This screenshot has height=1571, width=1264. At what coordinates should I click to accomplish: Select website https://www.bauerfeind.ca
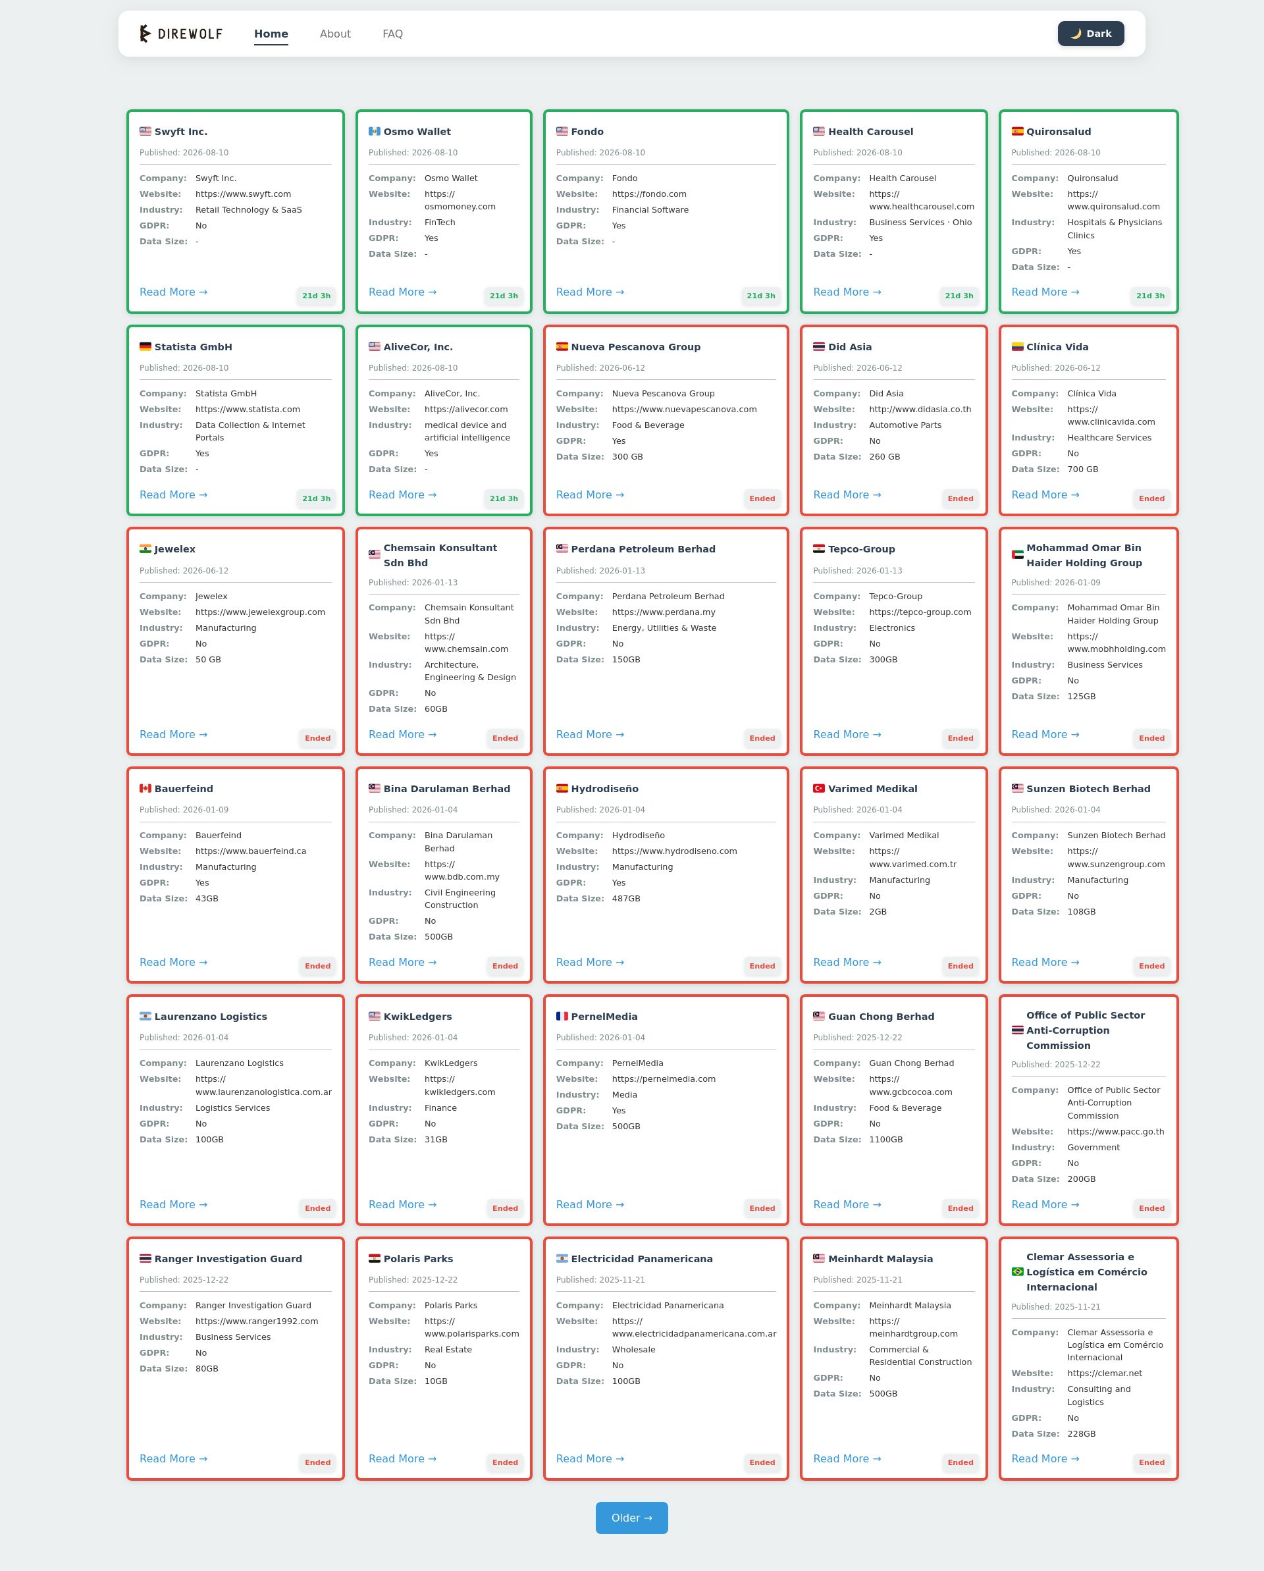click(x=251, y=851)
